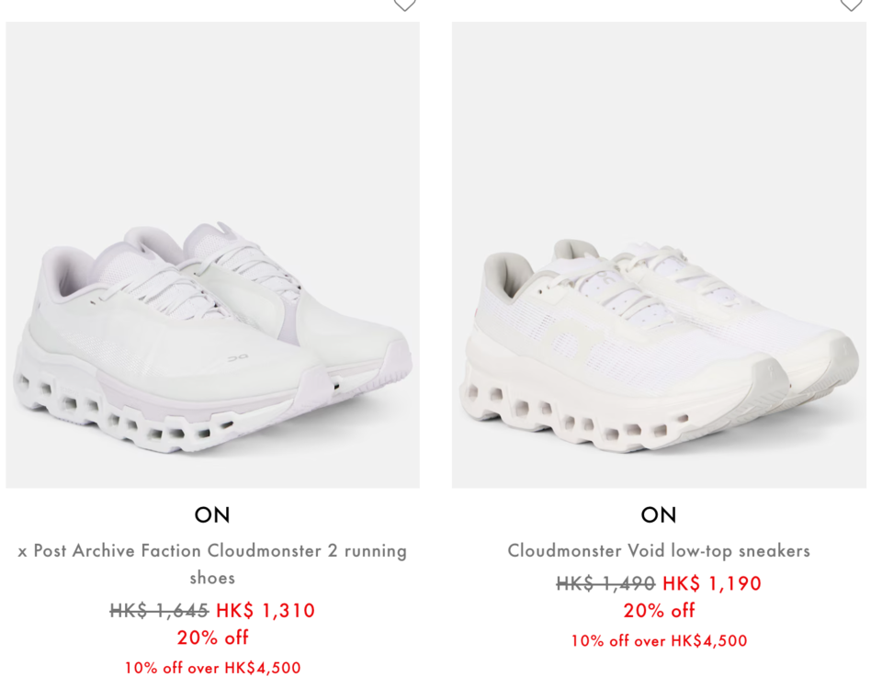882x688 pixels.
Task: Click the crossed-out HK$ 1,645 price
Action: pos(159,610)
